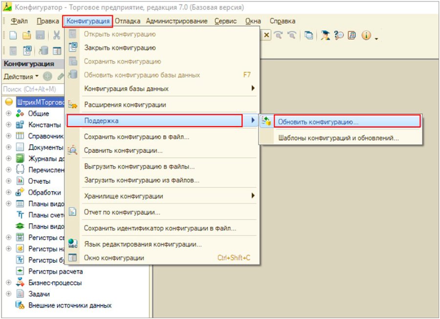Click the scissors Cut toolbar icon
Screen dimensions: 440x319
click(x=56, y=35)
